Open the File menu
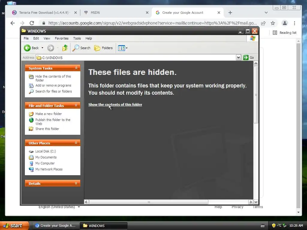 point(26,38)
